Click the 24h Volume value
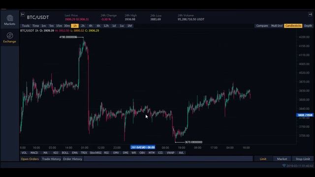The image size is (315, 177). click(191, 20)
